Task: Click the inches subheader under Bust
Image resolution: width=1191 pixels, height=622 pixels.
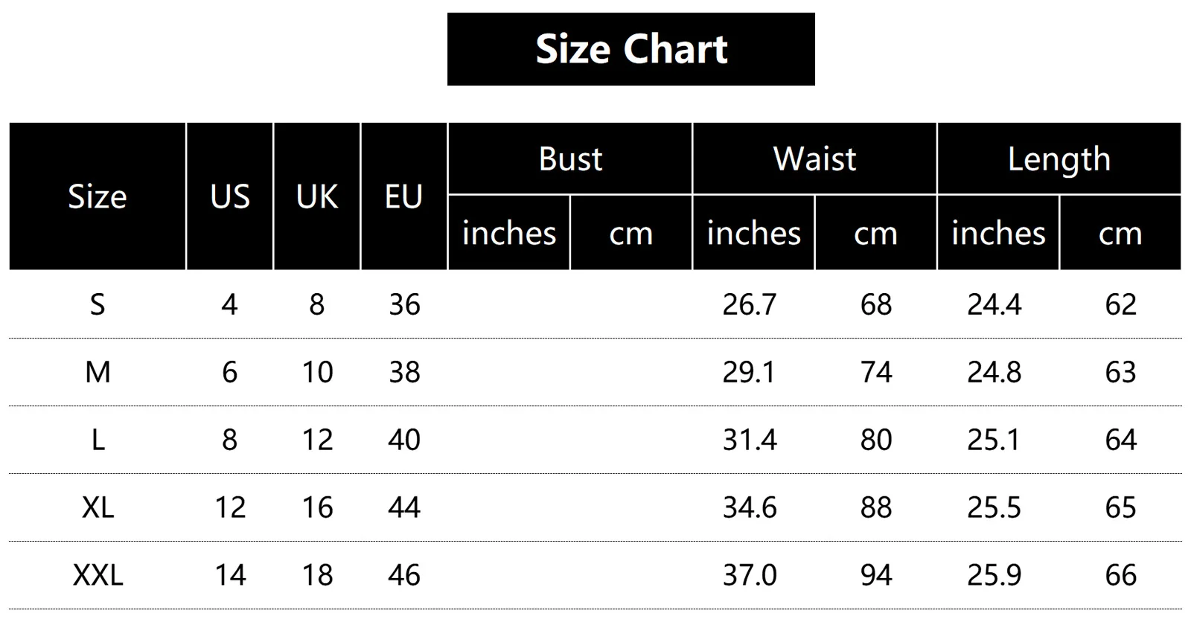Action: [509, 234]
